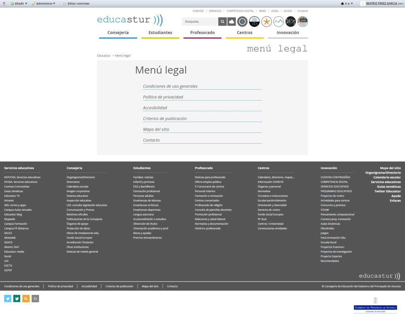Click the orange RSS feed icon

[x=26, y=299]
